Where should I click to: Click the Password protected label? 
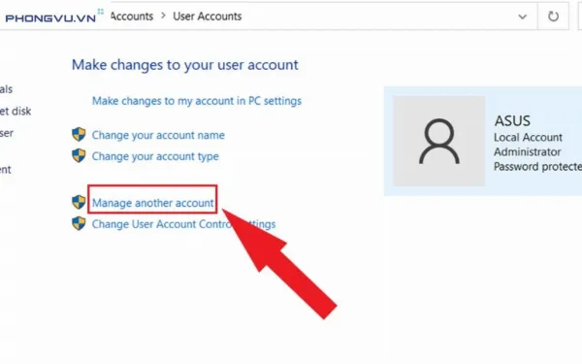tap(537, 167)
